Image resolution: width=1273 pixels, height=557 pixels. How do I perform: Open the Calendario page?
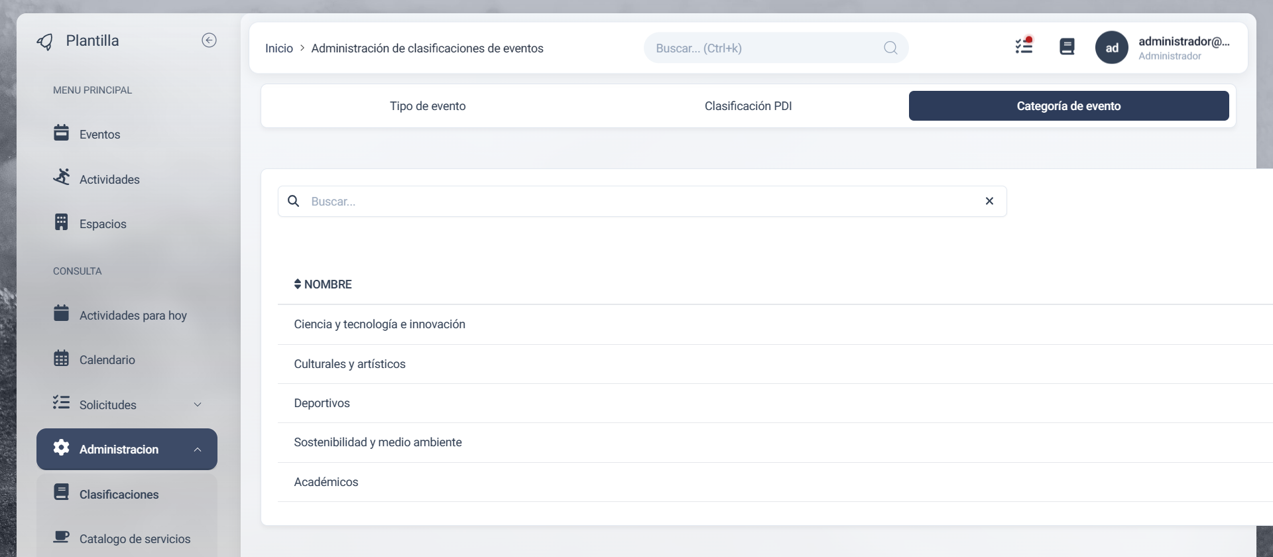coord(107,360)
